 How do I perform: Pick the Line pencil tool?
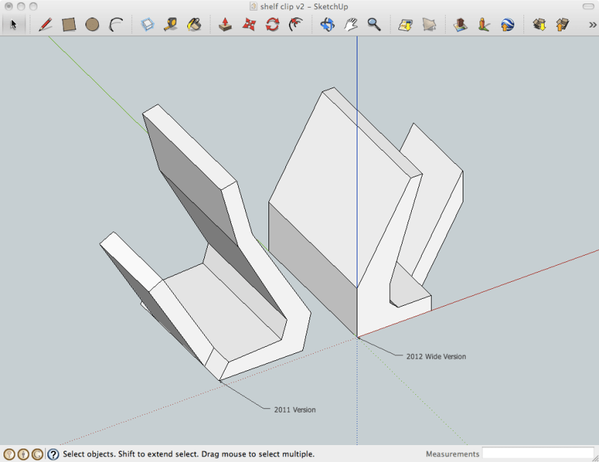45,25
